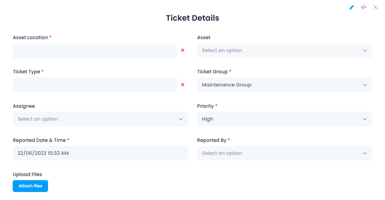Click the High priority value
The width and height of the screenshot is (385, 200).
(x=208, y=119)
